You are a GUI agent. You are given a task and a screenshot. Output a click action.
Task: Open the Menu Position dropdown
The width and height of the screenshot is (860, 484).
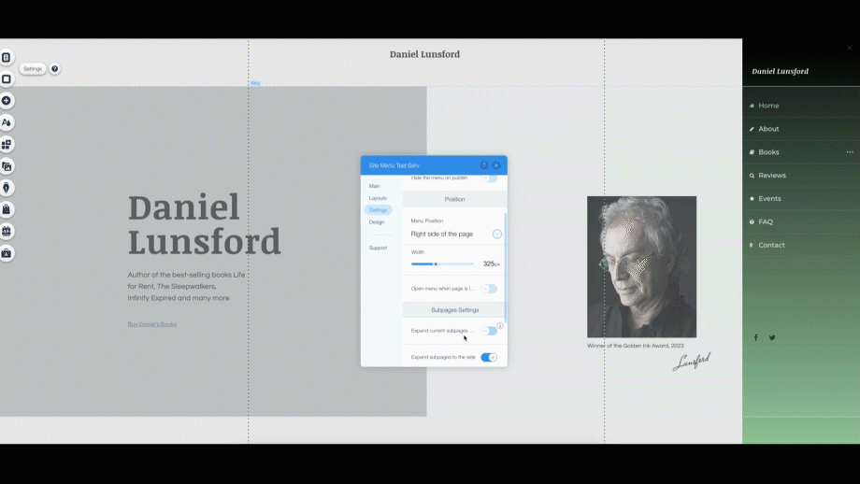[x=497, y=234]
